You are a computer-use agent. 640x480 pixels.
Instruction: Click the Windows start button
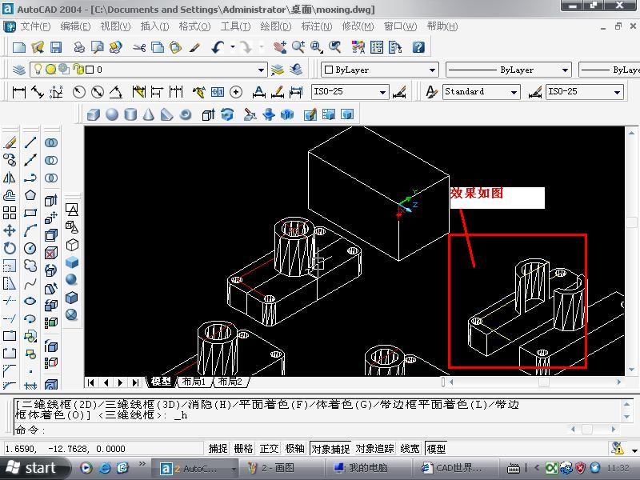(x=32, y=467)
